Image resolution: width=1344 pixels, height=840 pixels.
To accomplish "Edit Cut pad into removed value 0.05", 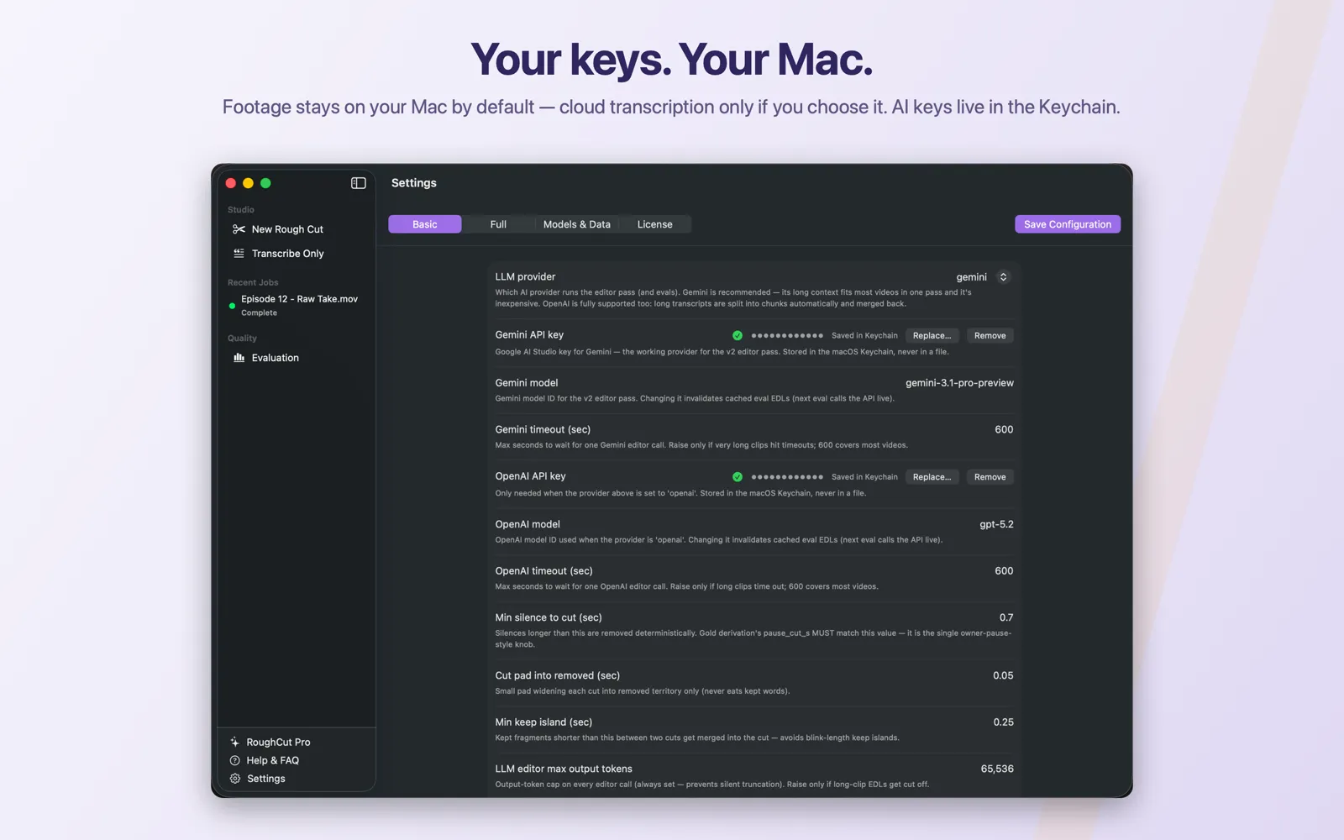I will pos(1003,675).
